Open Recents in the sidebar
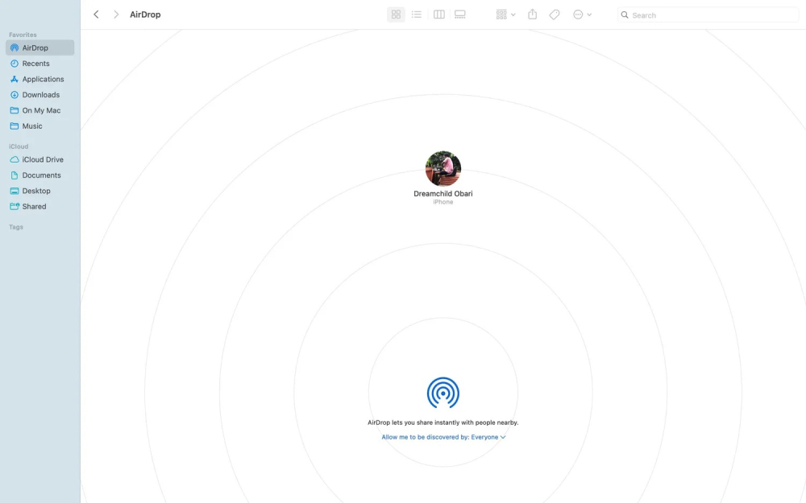806x503 pixels. (x=35, y=64)
